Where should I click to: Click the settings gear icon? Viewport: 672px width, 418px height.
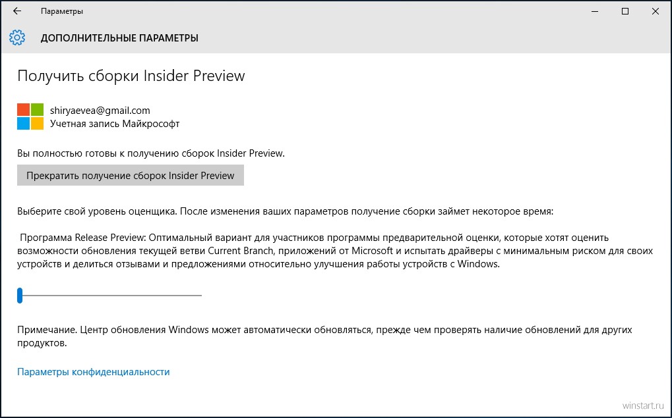point(17,38)
